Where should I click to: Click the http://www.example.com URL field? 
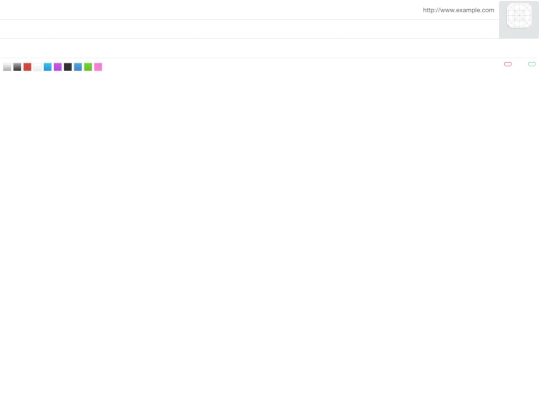tap(458, 10)
